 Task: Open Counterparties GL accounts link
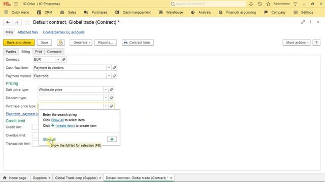63,32
